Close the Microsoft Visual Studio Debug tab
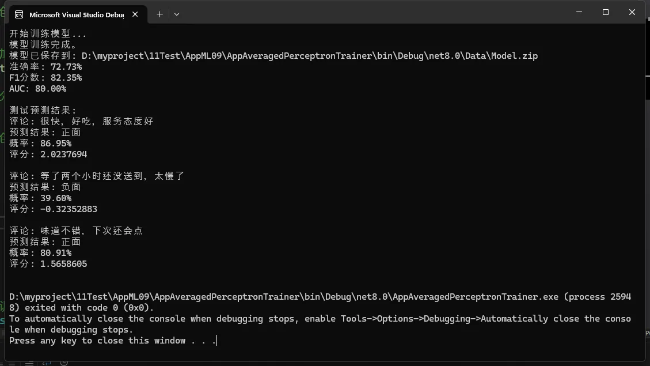 pyautogui.click(x=137, y=14)
